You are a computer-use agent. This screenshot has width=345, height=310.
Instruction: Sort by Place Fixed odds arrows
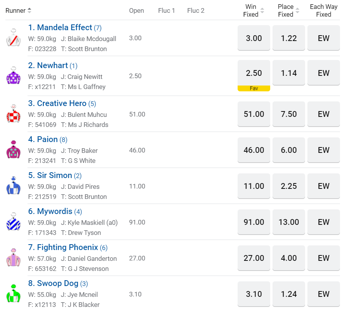point(297,10)
